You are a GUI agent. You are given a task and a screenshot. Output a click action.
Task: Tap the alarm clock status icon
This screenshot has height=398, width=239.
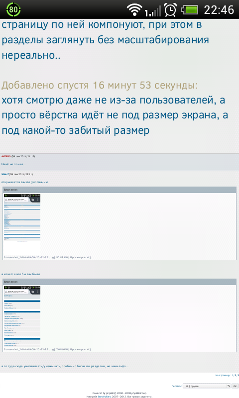coord(170,9)
